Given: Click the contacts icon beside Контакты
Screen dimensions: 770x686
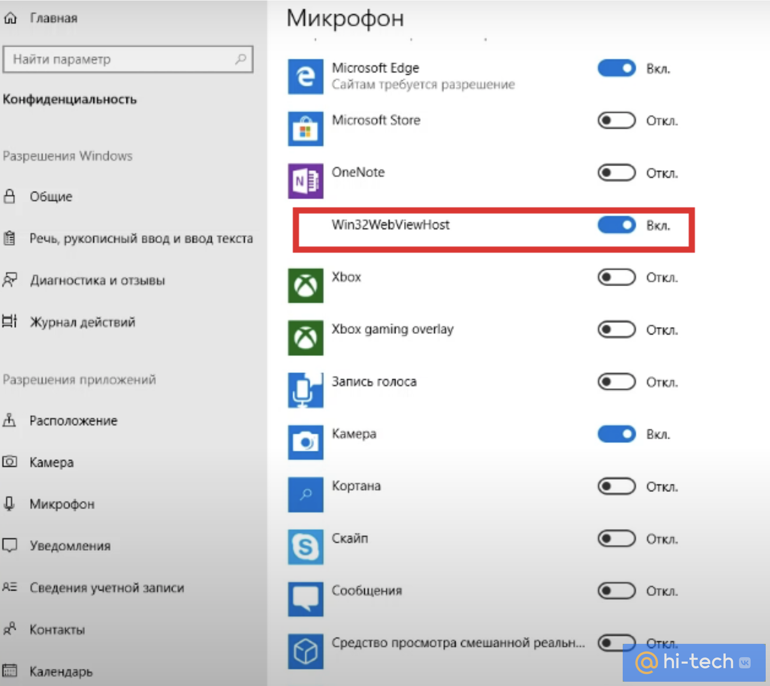Looking at the screenshot, I should [10, 629].
